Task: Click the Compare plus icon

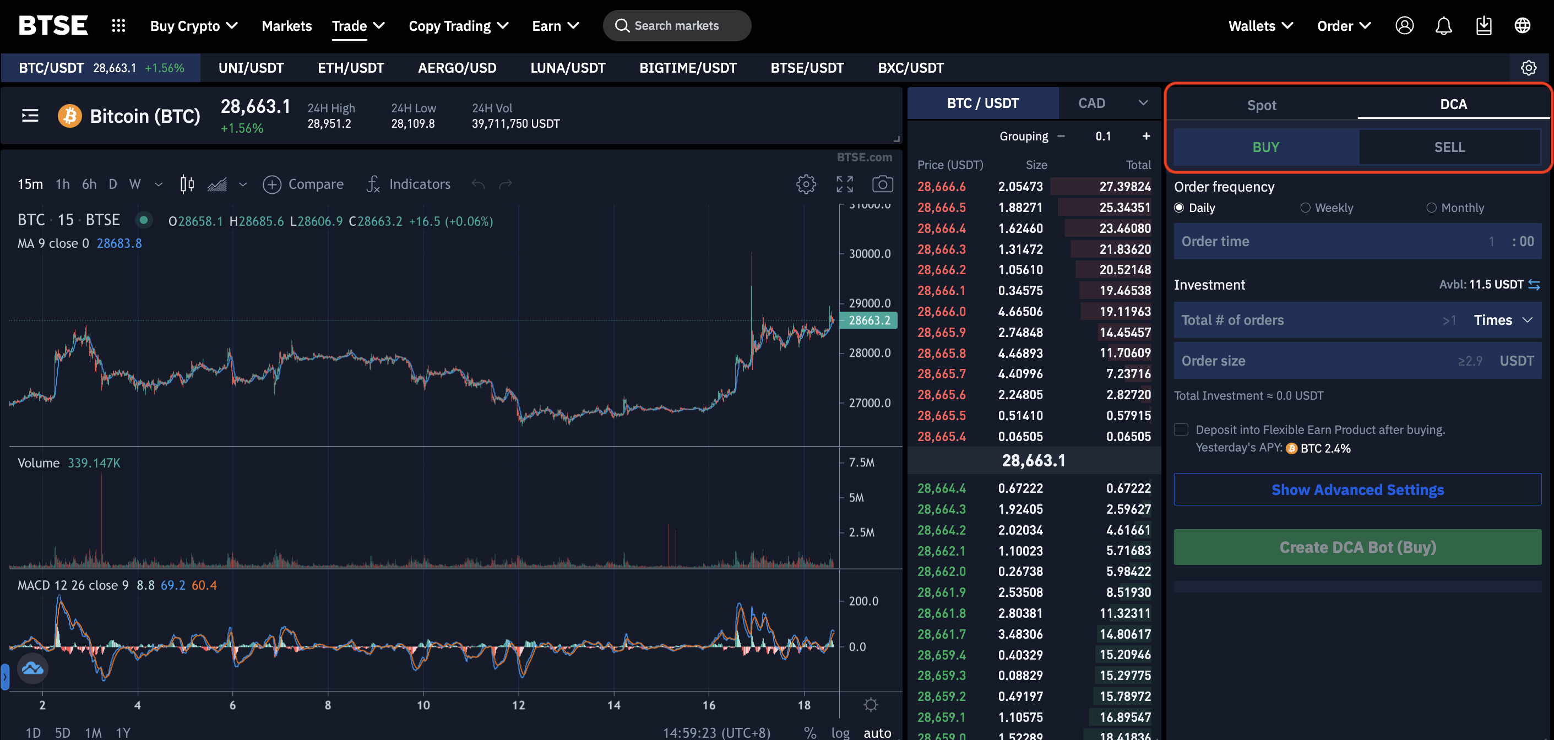Action: pos(272,184)
